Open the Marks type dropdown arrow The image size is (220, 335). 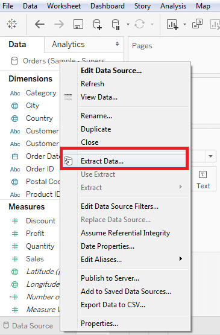(x=210, y=156)
